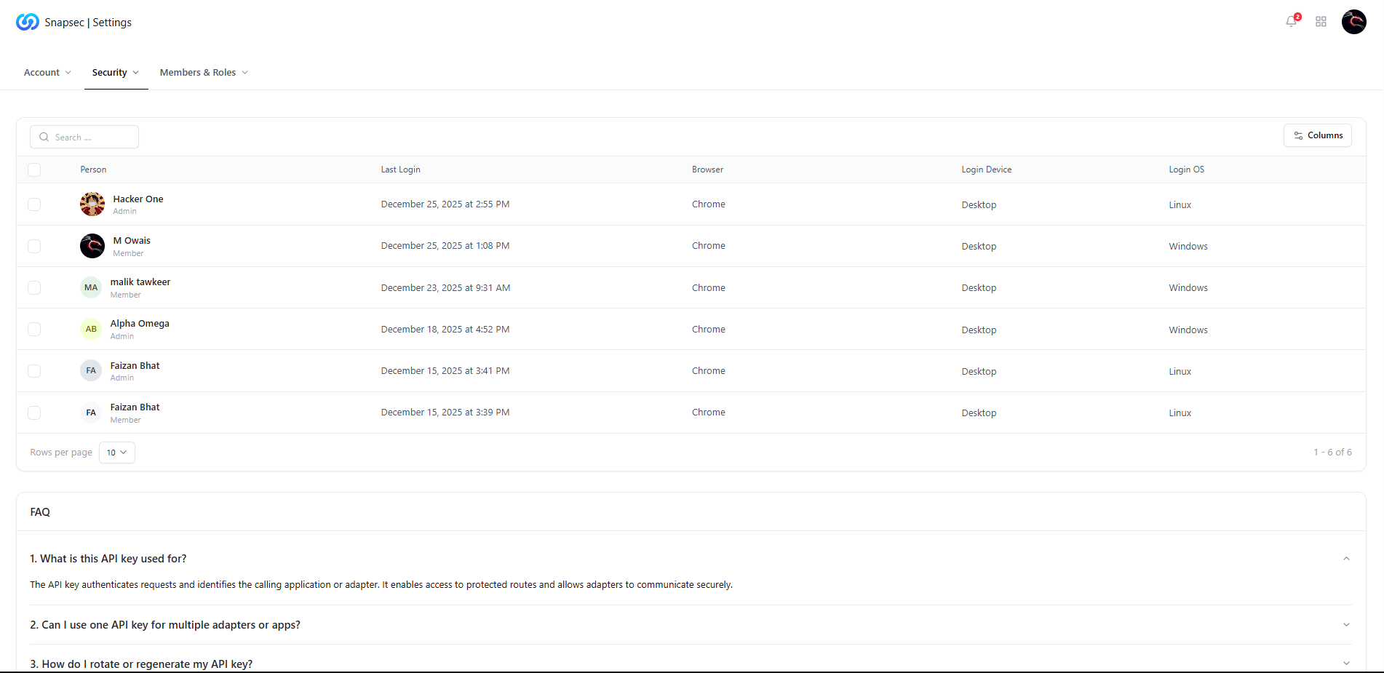Click the search magnifier icon
Image resolution: width=1384 pixels, height=673 pixels.
click(x=44, y=137)
